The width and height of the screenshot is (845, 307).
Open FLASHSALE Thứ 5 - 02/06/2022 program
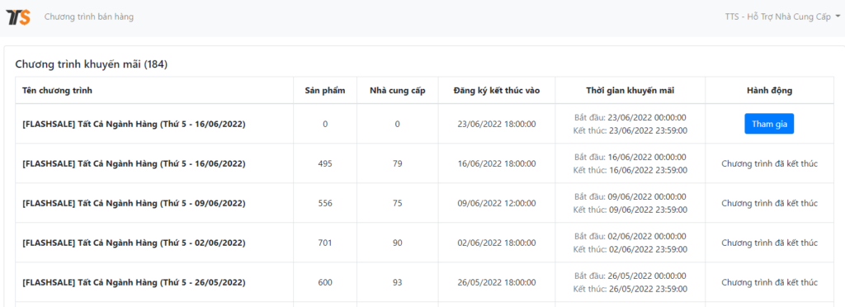click(x=134, y=243)
